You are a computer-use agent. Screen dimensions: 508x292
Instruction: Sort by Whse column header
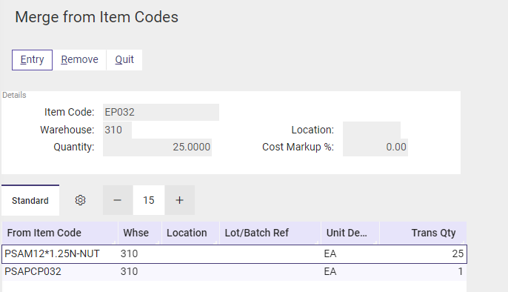pyautogui.click(x=140, y=233)
